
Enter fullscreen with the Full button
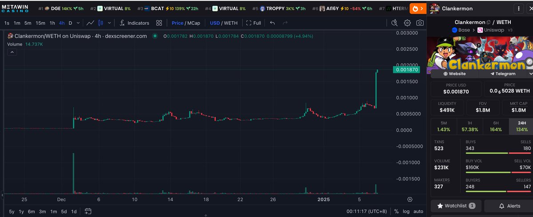point(254,23)
